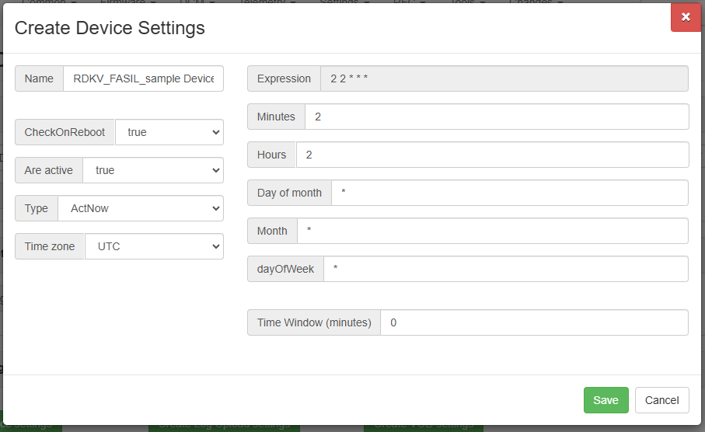This screenshot has width=705, height=432.
Task: Expand the Are active dropdown
Action: 153,170
